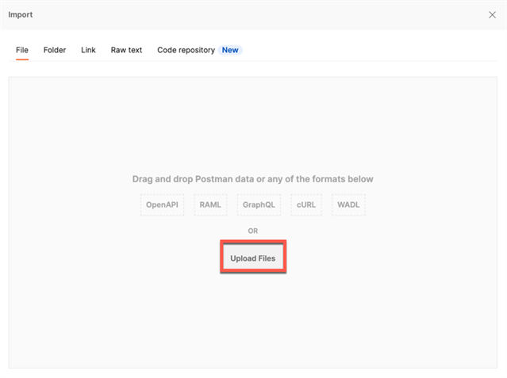
Task: Switch to the File tab
Action: [22, 50]
